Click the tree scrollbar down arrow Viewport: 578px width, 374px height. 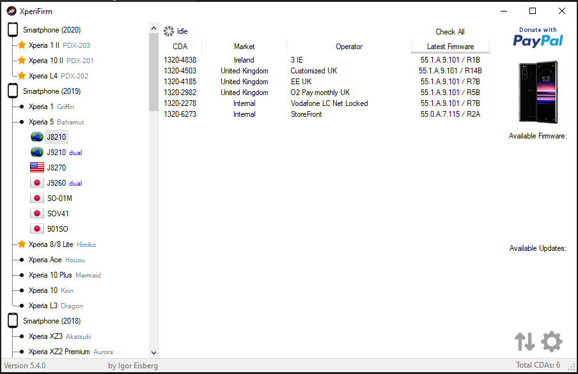[153, 352]
